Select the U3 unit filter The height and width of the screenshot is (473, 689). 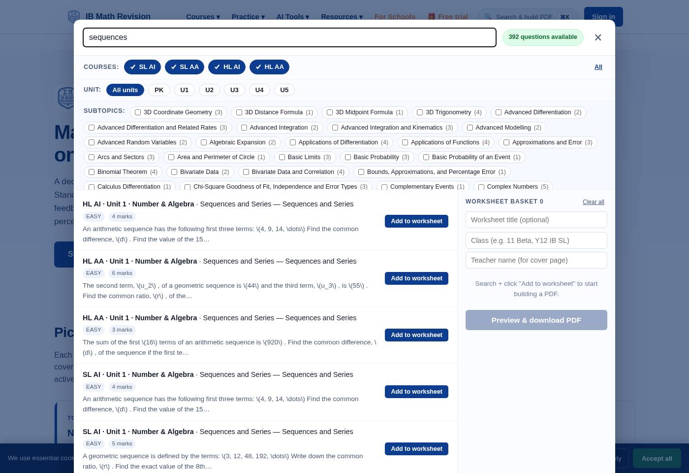pos(234,90)
